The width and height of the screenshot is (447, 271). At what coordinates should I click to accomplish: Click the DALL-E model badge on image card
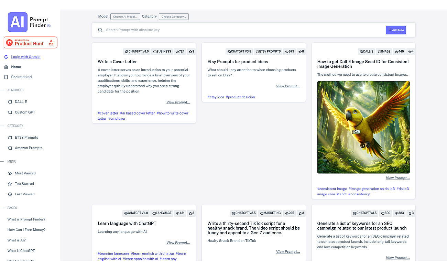(x=367, y=52)
